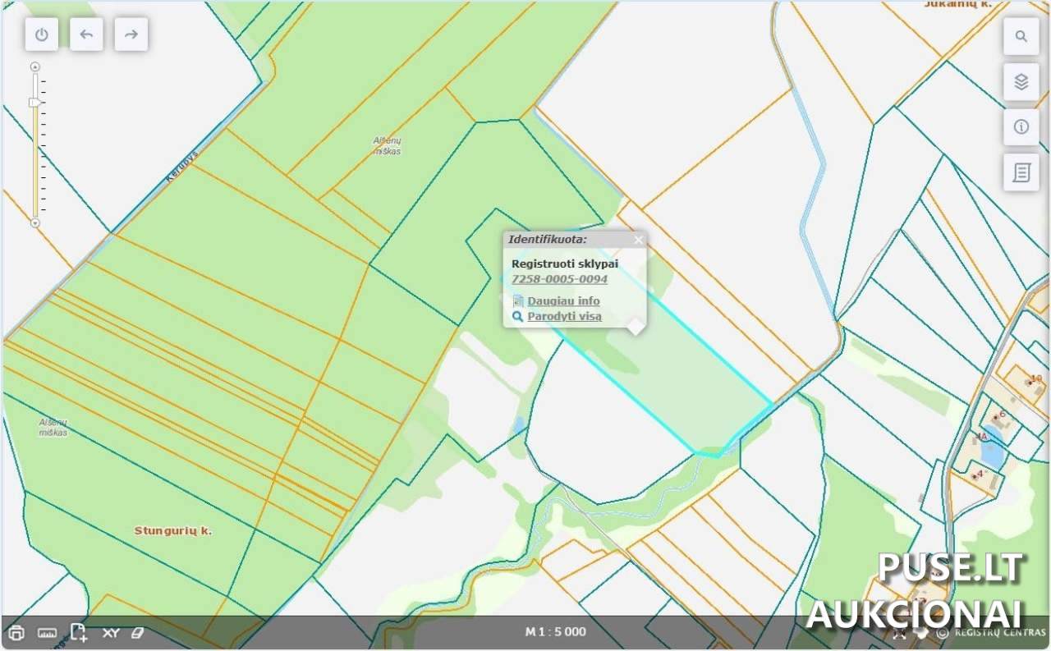Open the map search tool
The height and width of the screenshot is (651, 1051).
(x=1021, y=36)
